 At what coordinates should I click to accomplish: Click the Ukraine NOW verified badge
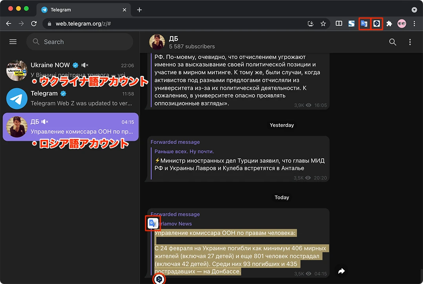[75, 65]
